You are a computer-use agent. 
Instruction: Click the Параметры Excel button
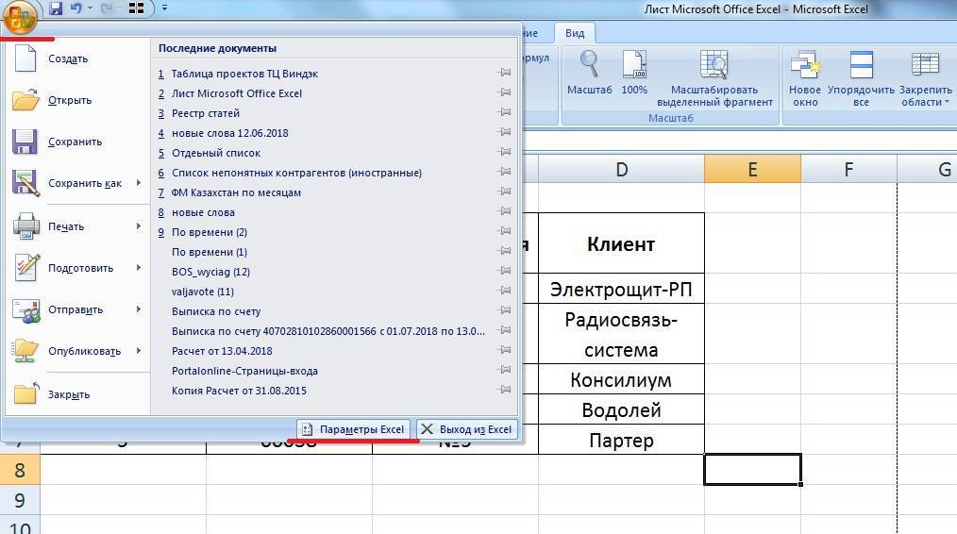pyautogui.click(x=354, y=429)
